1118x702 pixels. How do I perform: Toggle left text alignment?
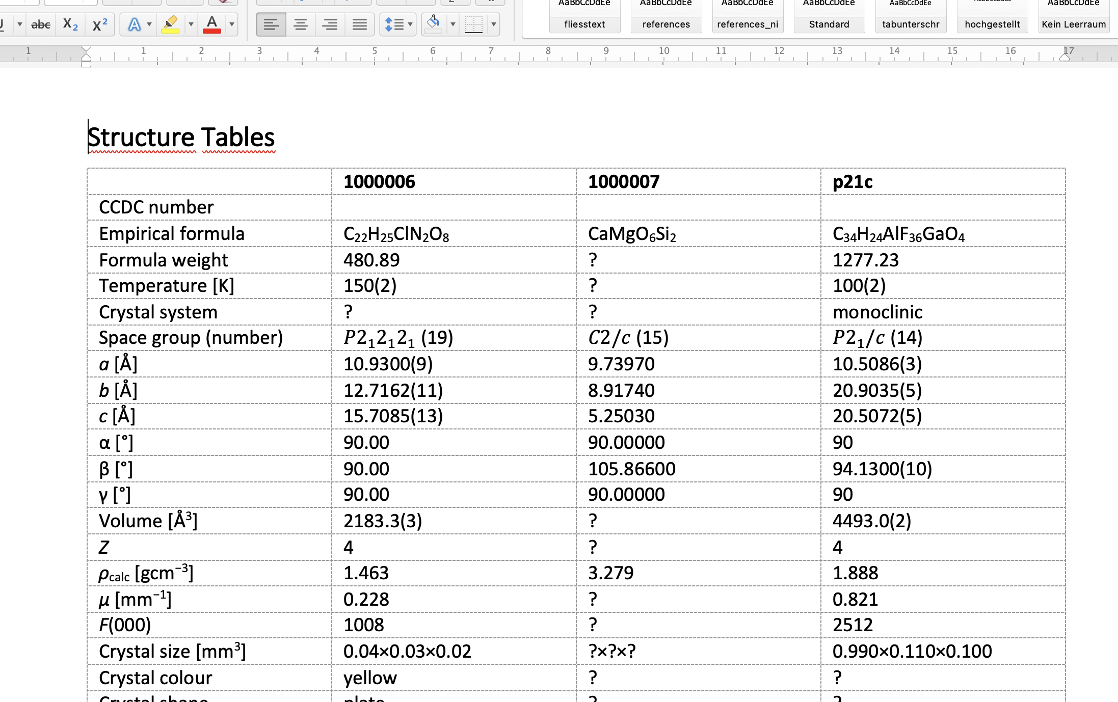tap(271, 24)
